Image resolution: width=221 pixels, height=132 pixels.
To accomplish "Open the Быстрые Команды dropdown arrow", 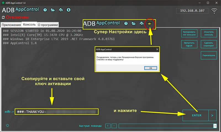I will click(215, 126).
